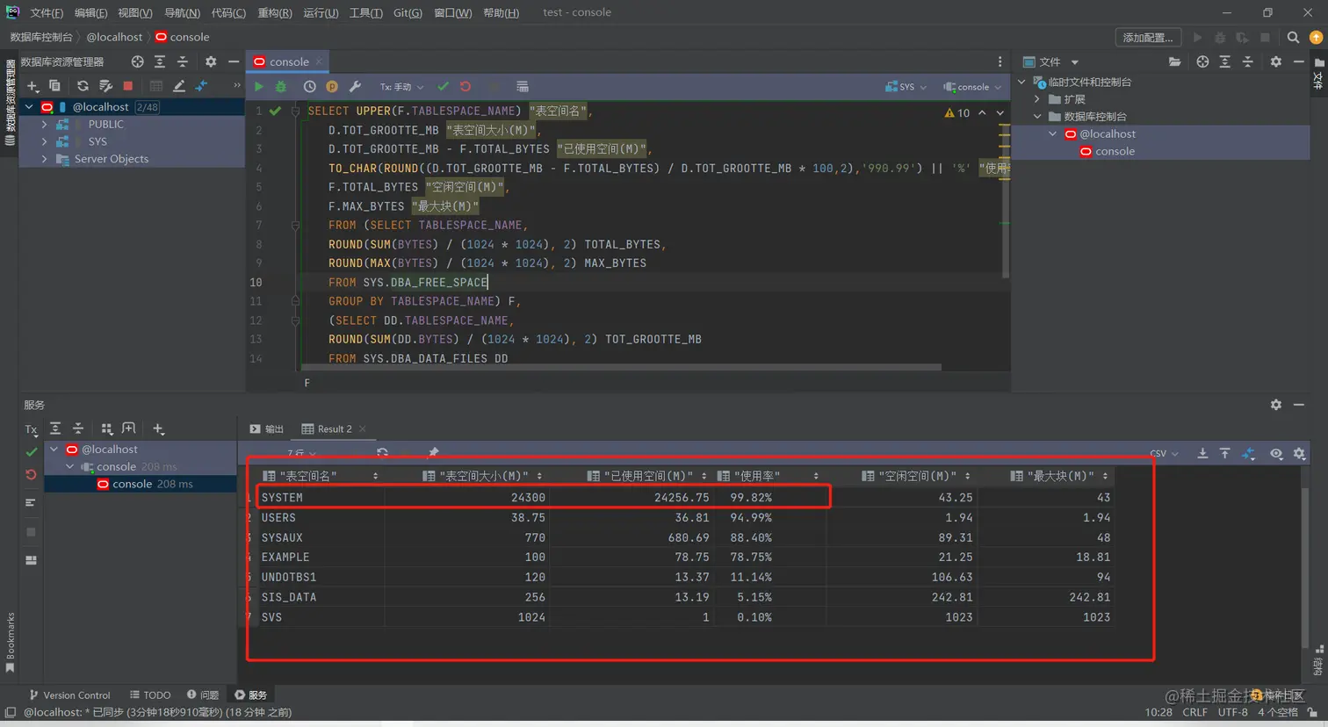Open result grid gear settings
1328x727 pixels.
[1299, 453]
